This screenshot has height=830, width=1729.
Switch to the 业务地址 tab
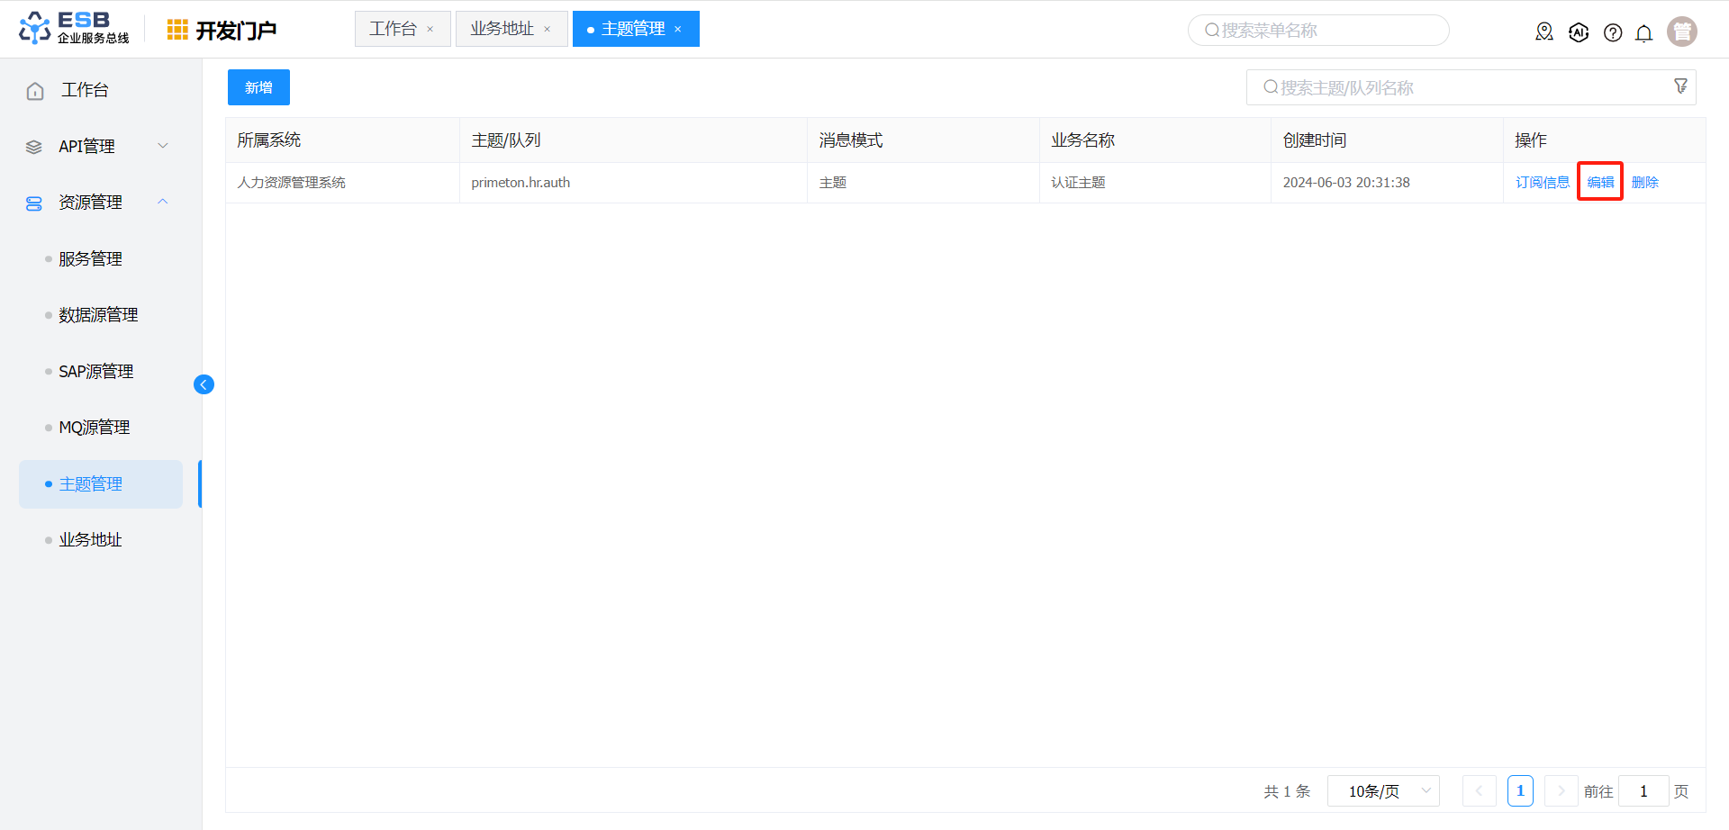tap(502, 29)
